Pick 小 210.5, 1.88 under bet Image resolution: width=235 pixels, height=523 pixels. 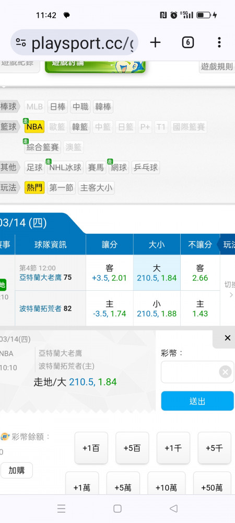[157, 309]
